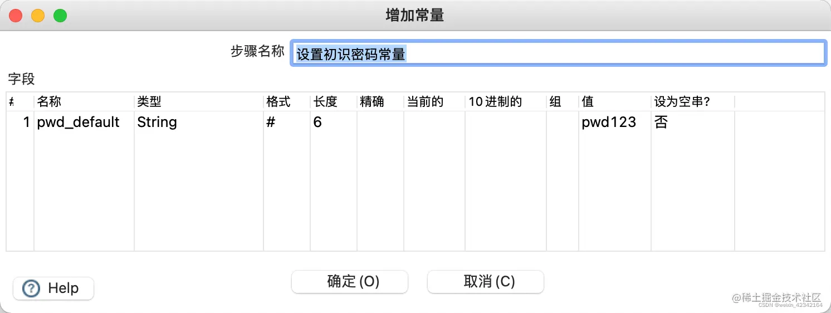The width and height of the screenshot is (831, 313).
Task: Select the # format cell in row 1
Action: pos(287,122)
